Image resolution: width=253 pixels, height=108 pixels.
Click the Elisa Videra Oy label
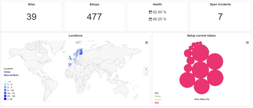coord(202,99)
